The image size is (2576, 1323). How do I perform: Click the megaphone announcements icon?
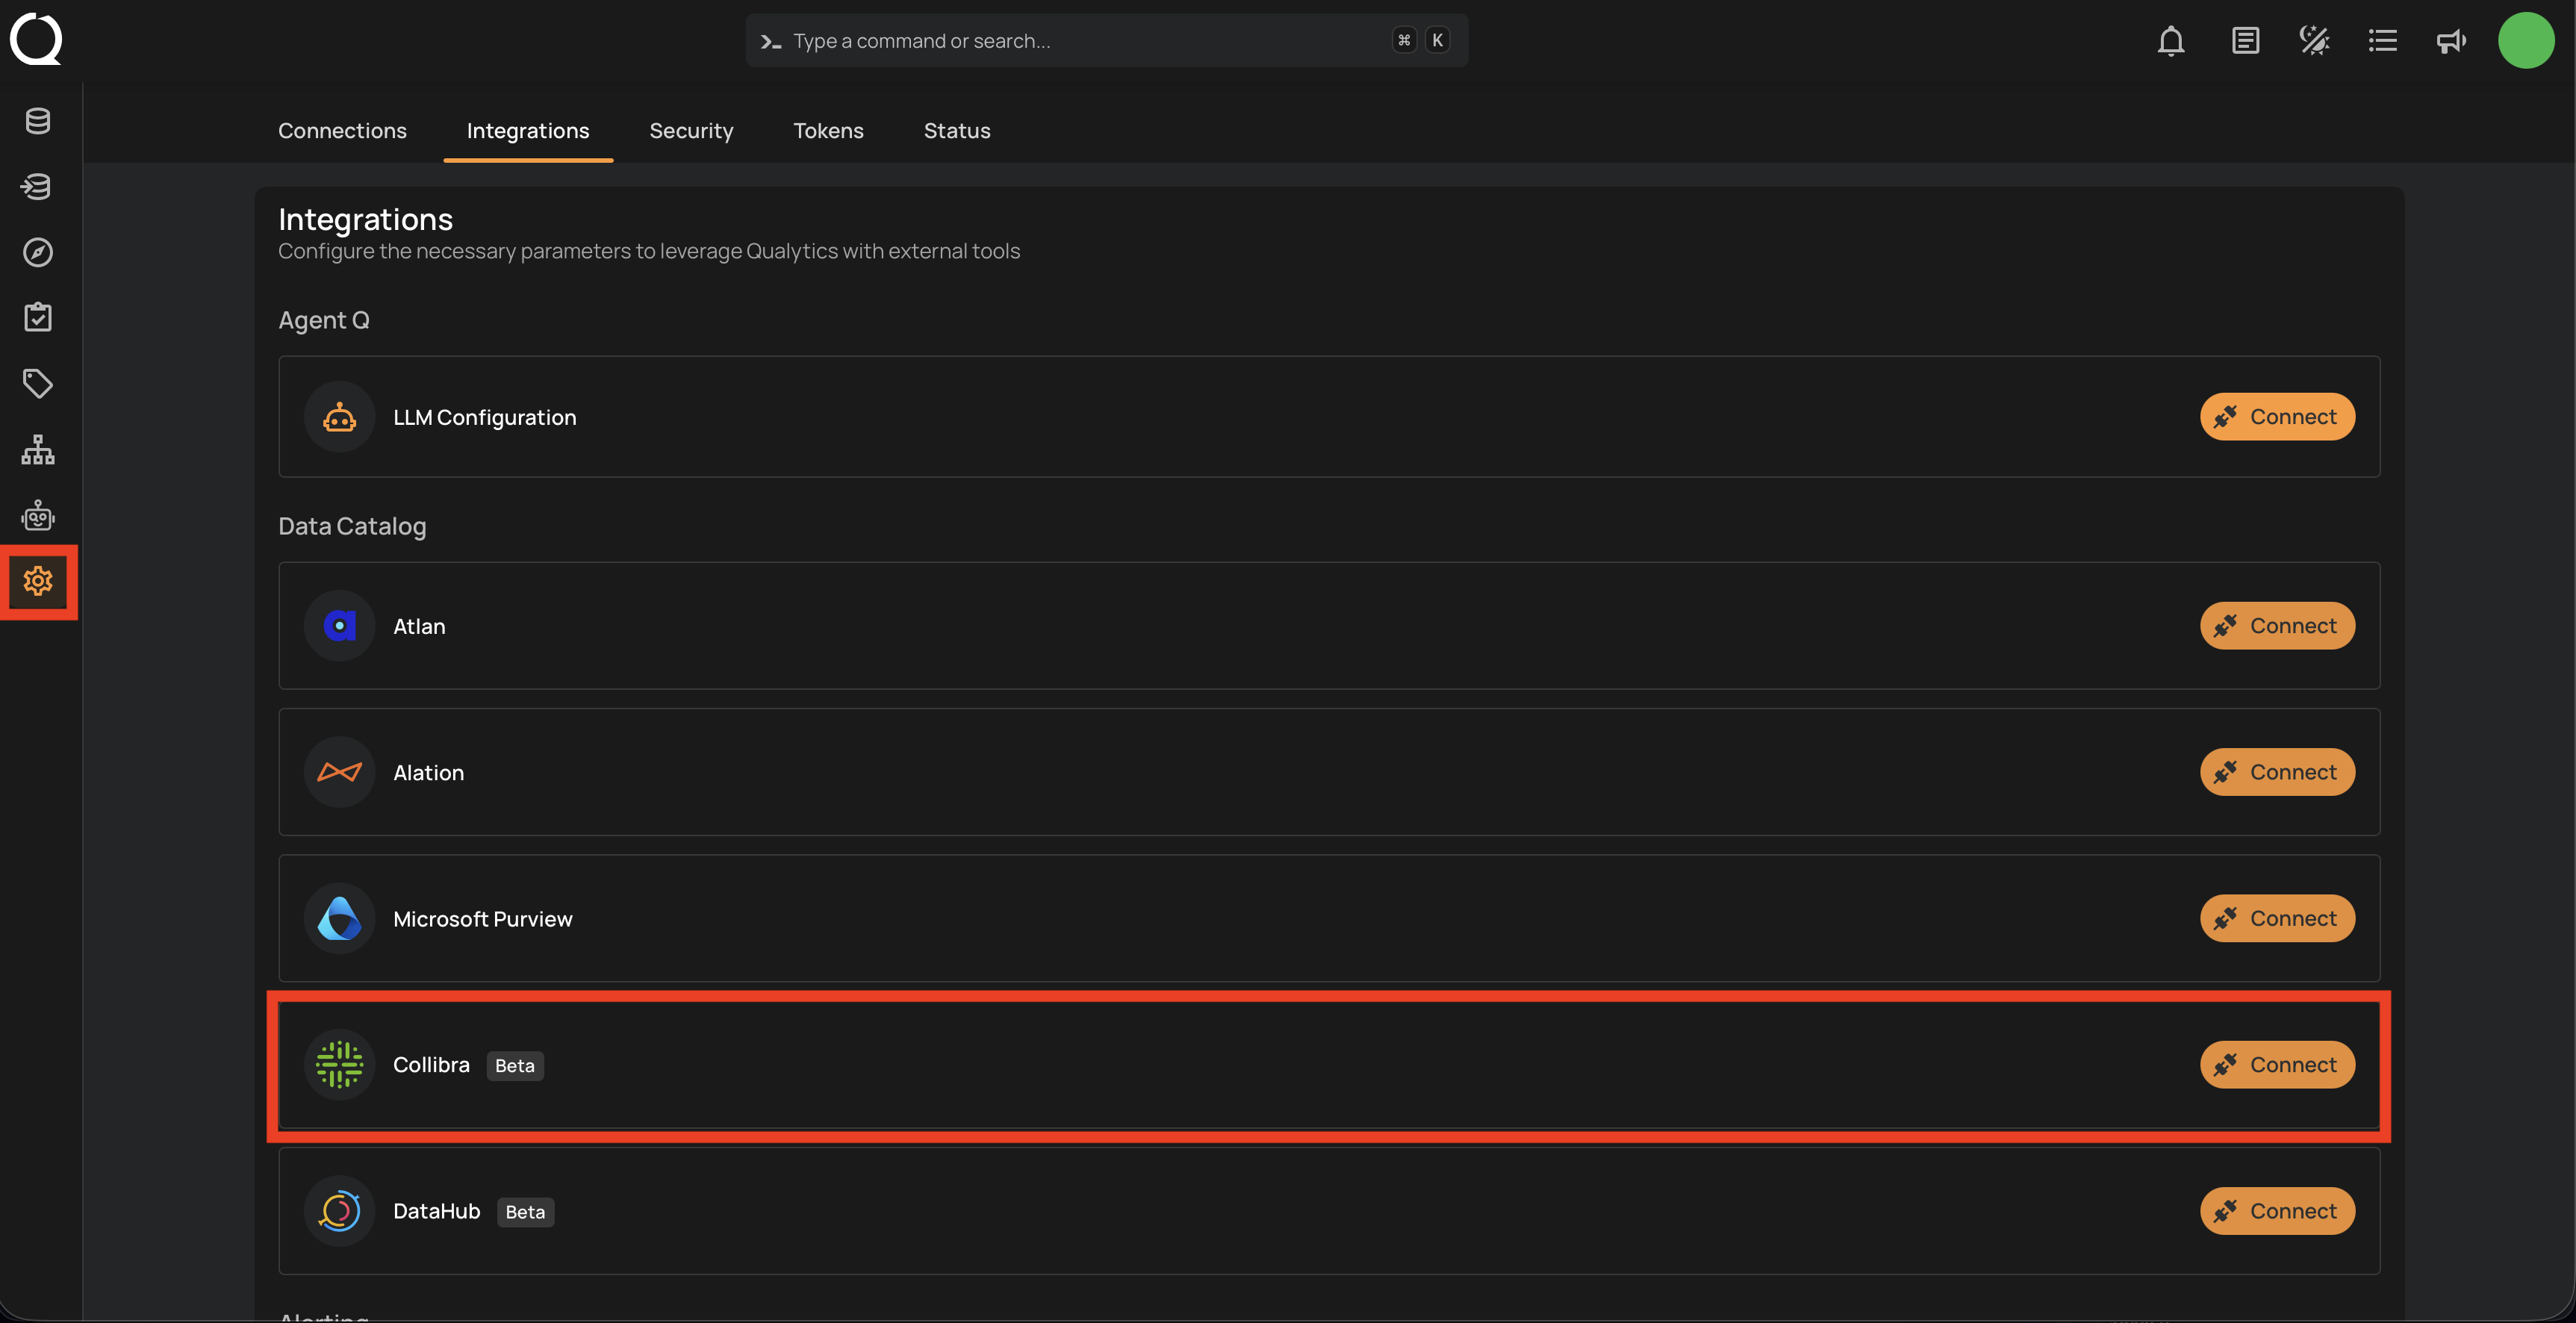point(2450,41)
